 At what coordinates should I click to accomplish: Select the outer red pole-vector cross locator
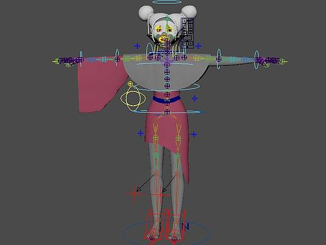[134, 194]
